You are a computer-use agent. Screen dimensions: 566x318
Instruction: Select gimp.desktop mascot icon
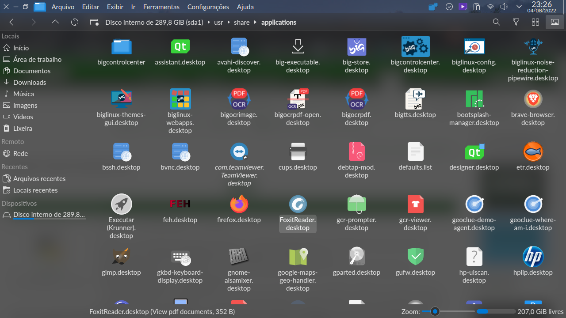point(121,257)
